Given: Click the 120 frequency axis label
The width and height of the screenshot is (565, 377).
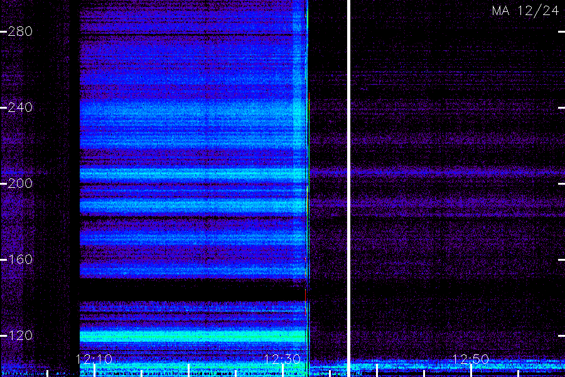Looking at the screenshot, I should pos(20,336).
